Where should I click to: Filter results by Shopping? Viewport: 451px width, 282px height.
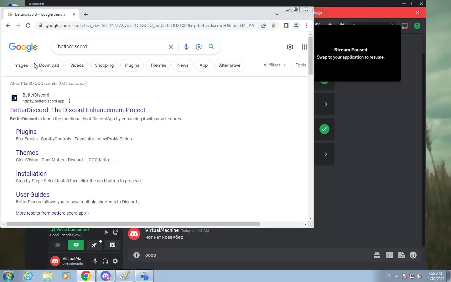104,65
